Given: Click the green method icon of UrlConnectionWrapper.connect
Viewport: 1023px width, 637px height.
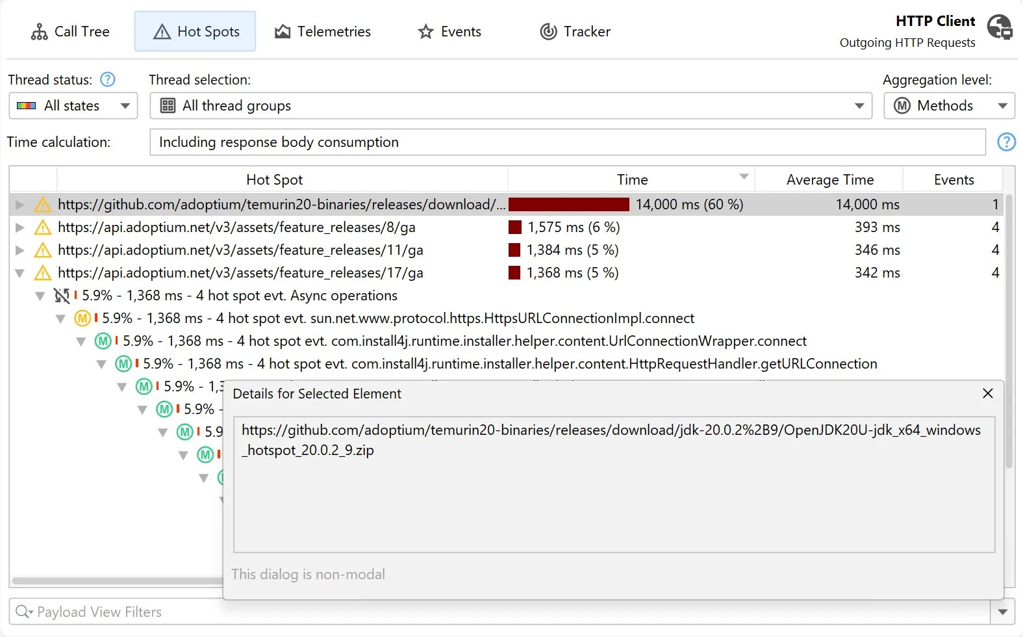Looking at the screenshot, I should tap(103, 341).
